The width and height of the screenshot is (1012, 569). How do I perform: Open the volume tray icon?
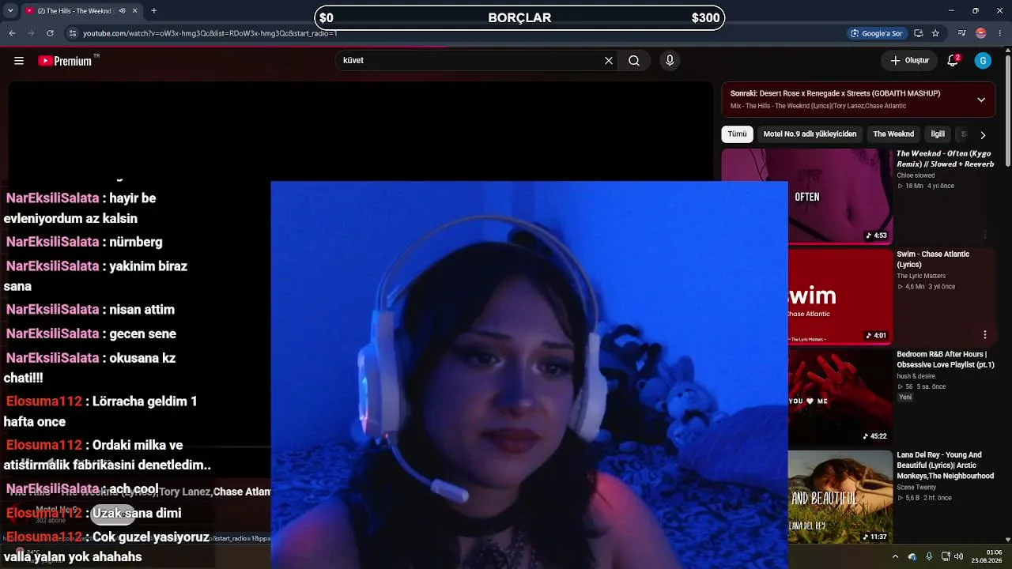click(959, 556)
